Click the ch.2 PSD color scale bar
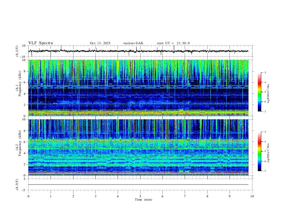Viewport: 284px width, 220px height. pos(260,151)
